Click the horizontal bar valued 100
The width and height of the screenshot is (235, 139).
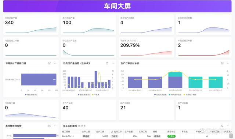(39, 79)
